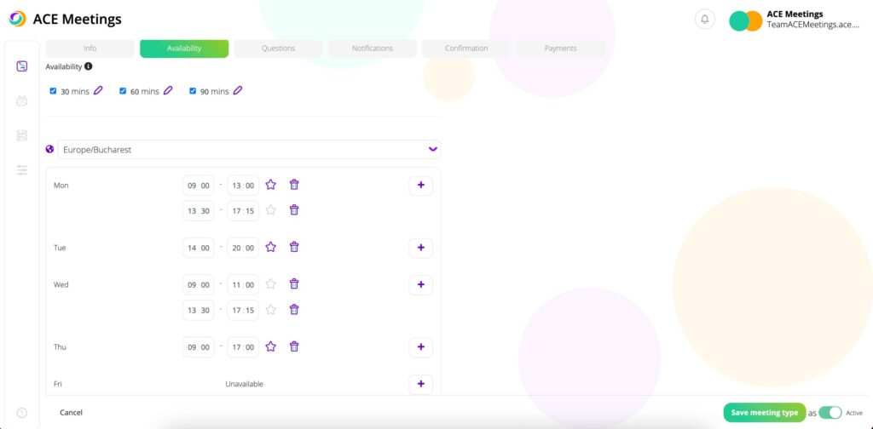
Task: Select the Availability tab
Action: pos(184,49)
